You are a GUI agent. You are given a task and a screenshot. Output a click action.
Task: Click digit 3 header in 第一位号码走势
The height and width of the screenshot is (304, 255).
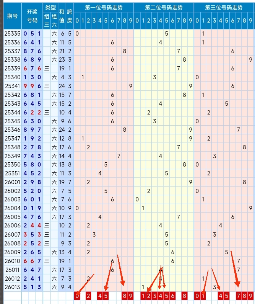(94, 21)
